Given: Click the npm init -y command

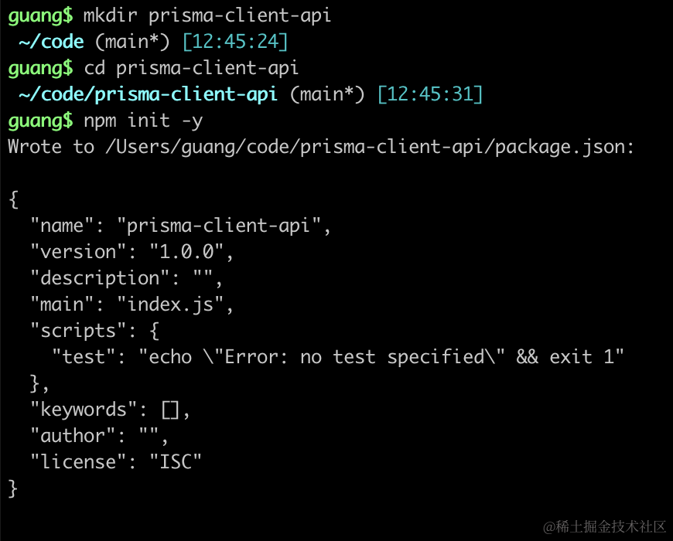Looking at the screenshot, I should [x=143, y=121].
